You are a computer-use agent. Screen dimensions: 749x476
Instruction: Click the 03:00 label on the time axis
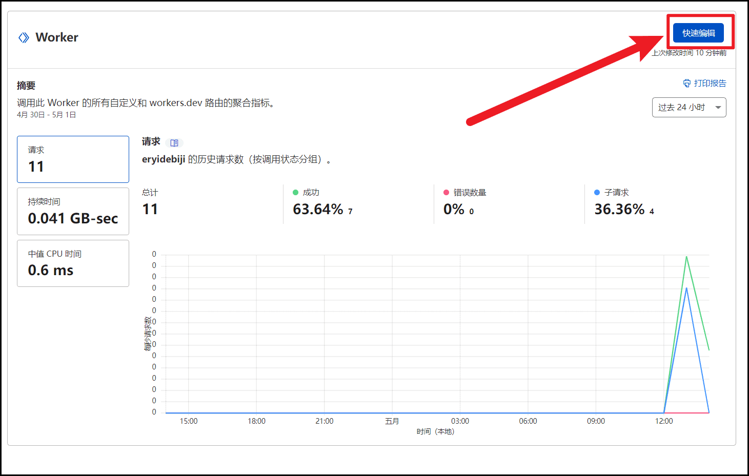coord(460,421)
